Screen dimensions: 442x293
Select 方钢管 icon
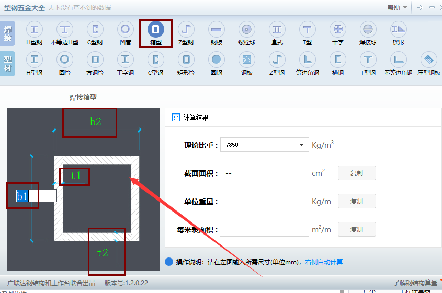95,60
